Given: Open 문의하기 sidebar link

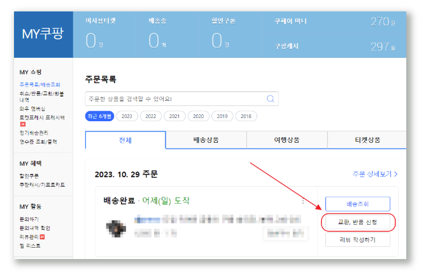Looking at the screenshot, I should (x=29, y=219).
